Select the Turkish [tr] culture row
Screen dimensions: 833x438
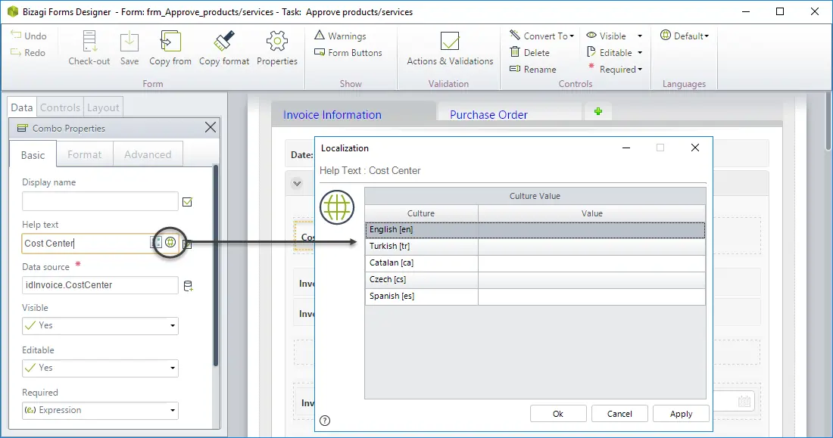tap(535, 246)
